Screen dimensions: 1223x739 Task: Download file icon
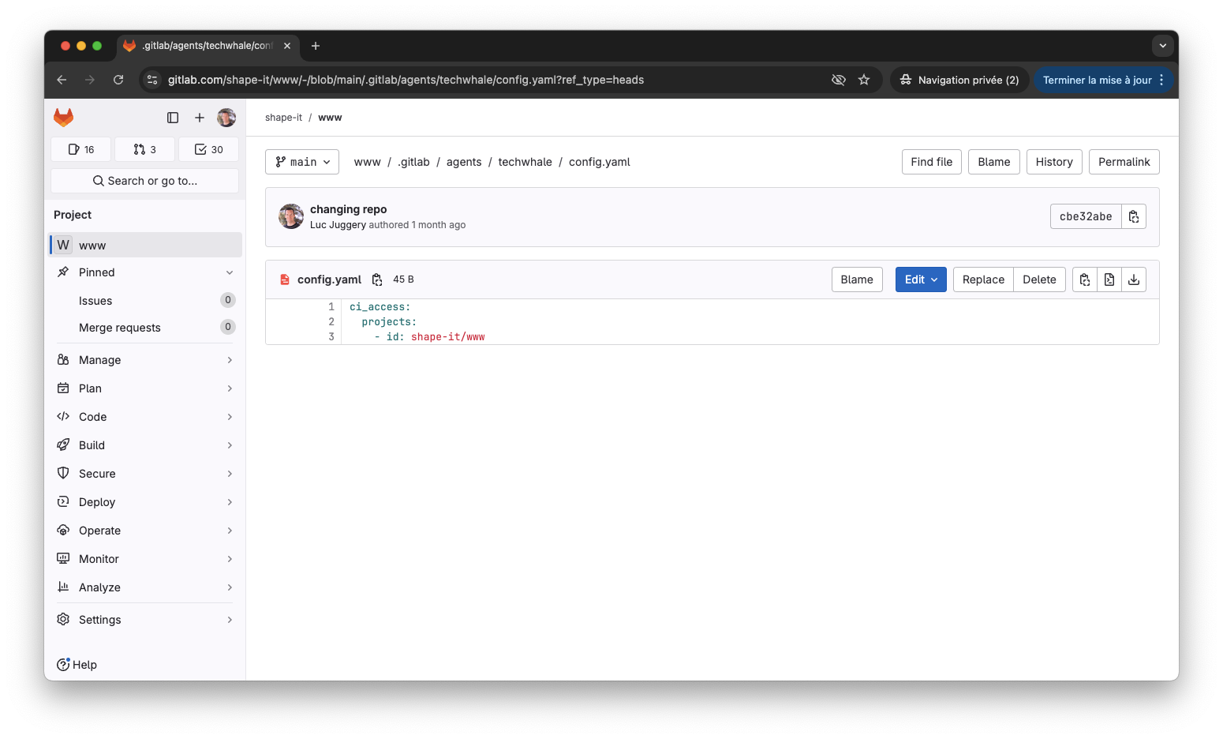coord(1134,279)
